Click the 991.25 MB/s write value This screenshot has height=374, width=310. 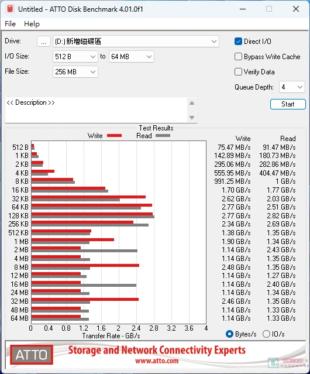pos(232,181)
